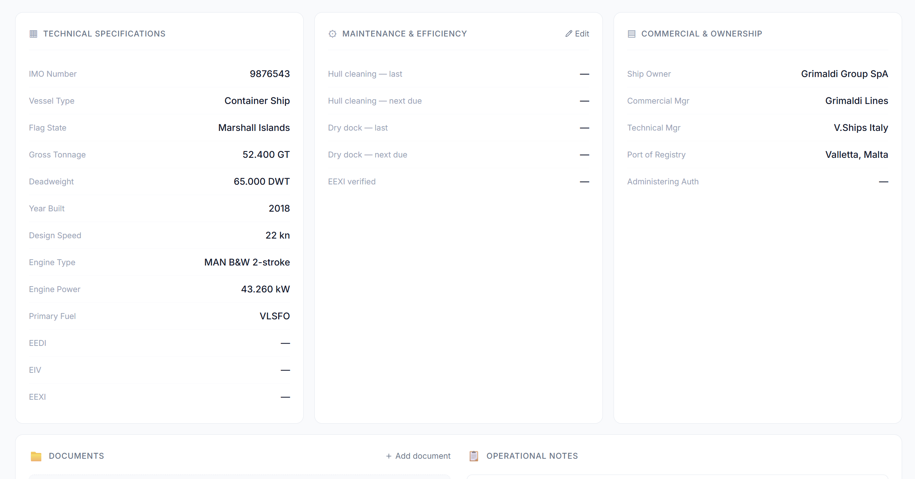Click Dry dock — next due label
The height and width of the screenshot is (479, 915).
click(x=367, y=155)
